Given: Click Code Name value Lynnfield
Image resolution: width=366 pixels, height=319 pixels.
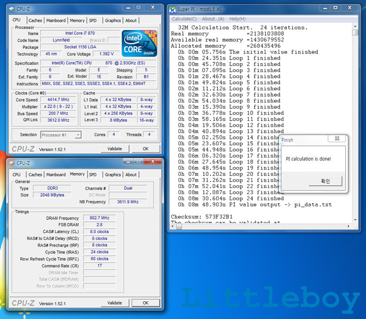Looking at the screenshot, I should pyautogui.click(x=61, y=40).
